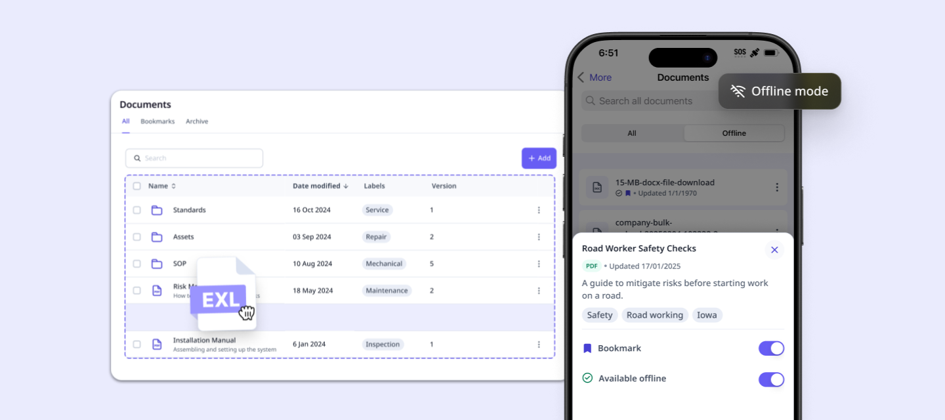Click the 15-MB-docx file icon on phone
Image resolution: width=945 pixels, height=420 pixels.
[x=597, y=187]
